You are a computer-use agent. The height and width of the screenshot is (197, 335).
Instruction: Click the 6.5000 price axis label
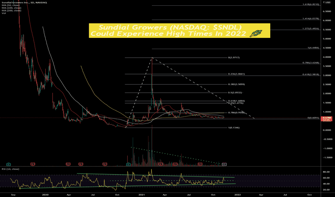tap(327, 11)
